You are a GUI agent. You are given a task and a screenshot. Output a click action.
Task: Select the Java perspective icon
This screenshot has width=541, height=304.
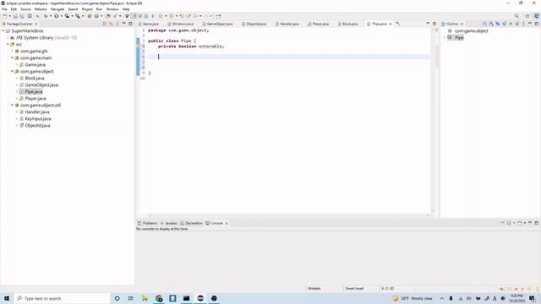(537, 16)
